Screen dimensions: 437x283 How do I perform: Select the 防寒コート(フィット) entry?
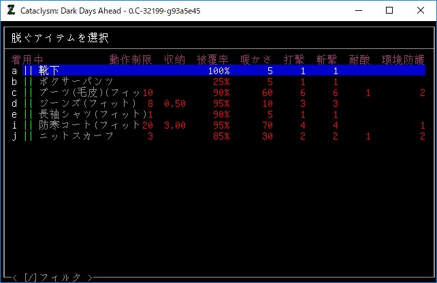[x=88, y=125]
